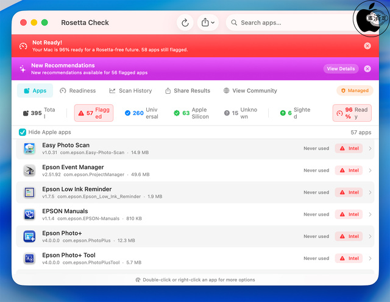Viewport: 390px width, 302px height.
Task: Click Intel badge for Epson Low Ink Reminder
Action: [349, 192]
